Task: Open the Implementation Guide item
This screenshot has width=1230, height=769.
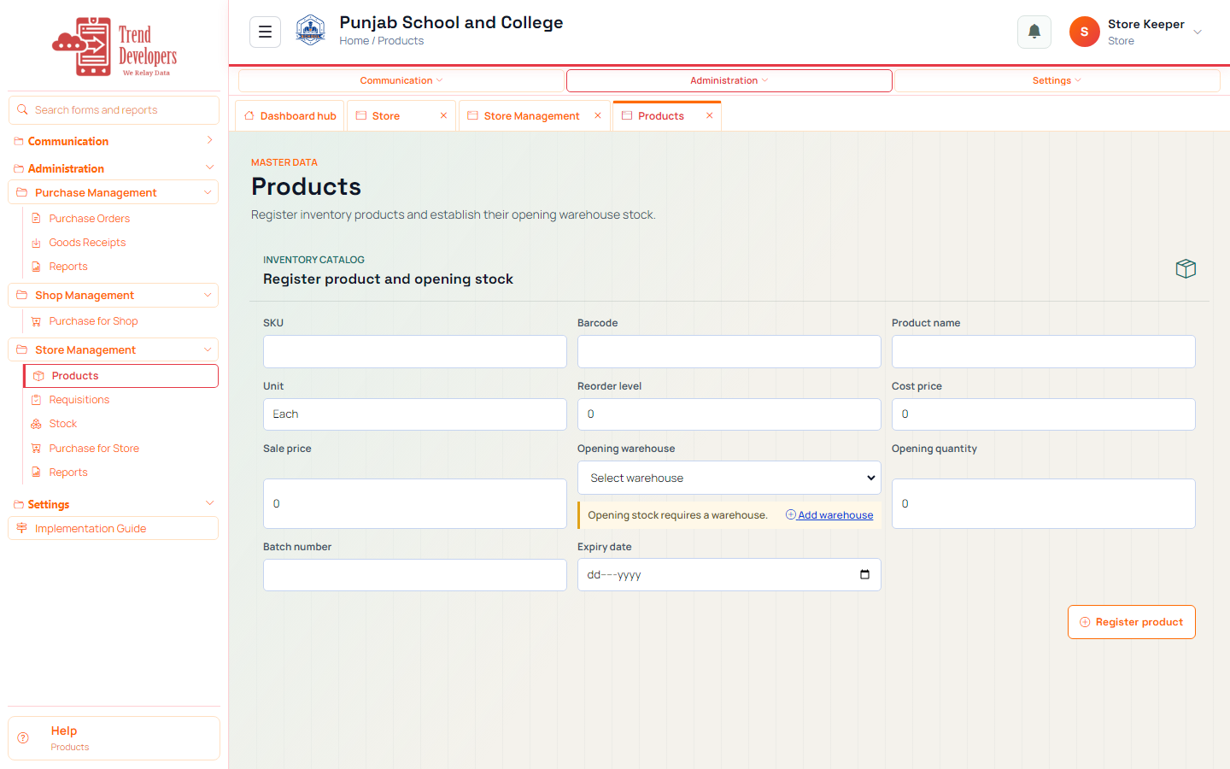Action: click(114, 528)
